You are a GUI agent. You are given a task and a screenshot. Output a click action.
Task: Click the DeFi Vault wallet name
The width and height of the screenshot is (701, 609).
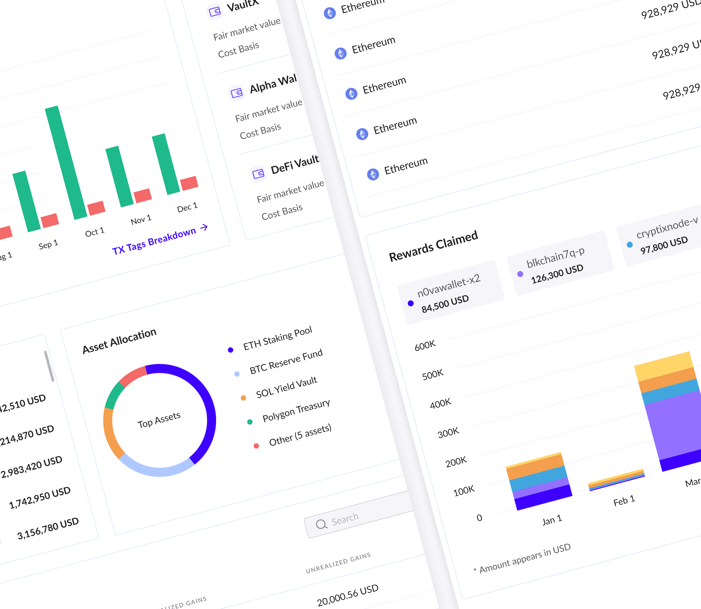pos(295,164)
